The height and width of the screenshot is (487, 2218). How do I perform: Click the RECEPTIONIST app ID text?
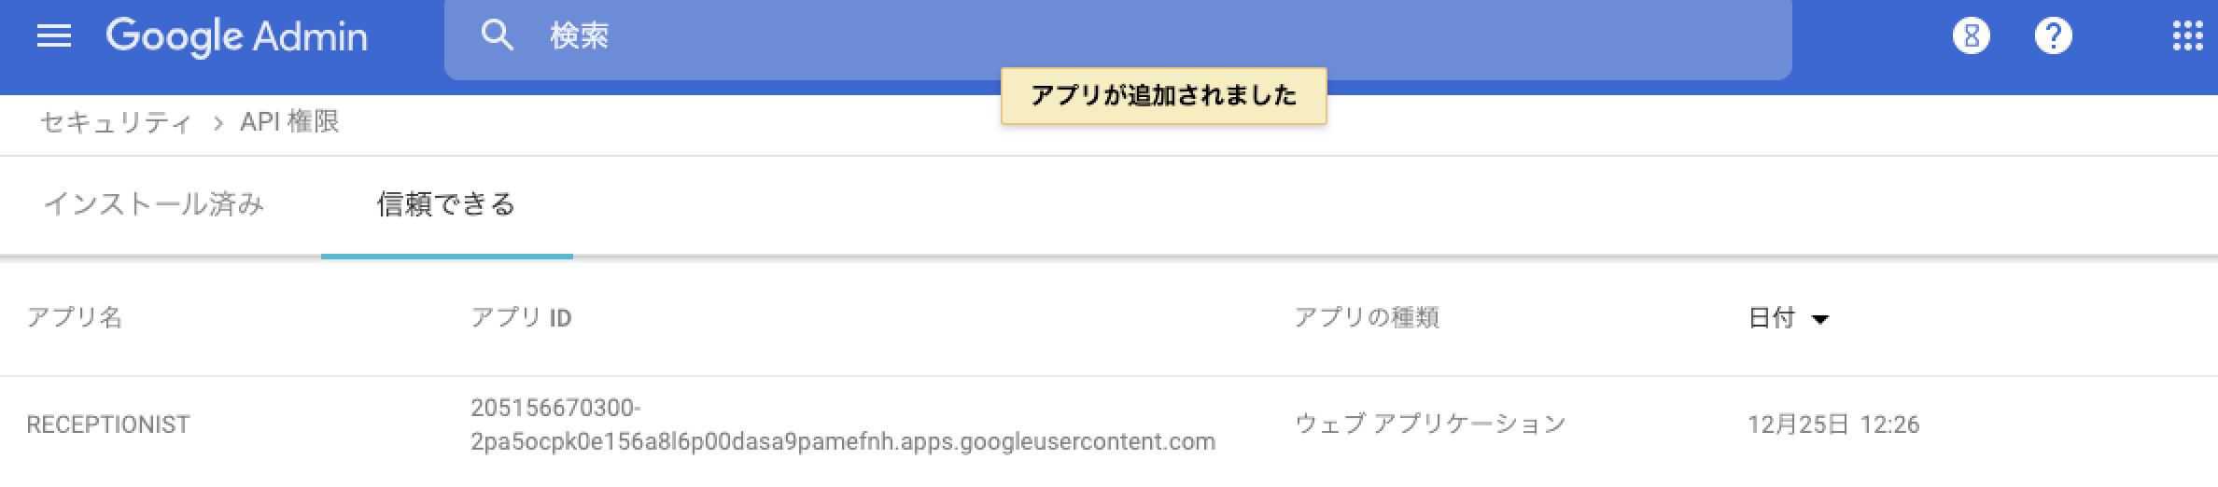point(842,425)
